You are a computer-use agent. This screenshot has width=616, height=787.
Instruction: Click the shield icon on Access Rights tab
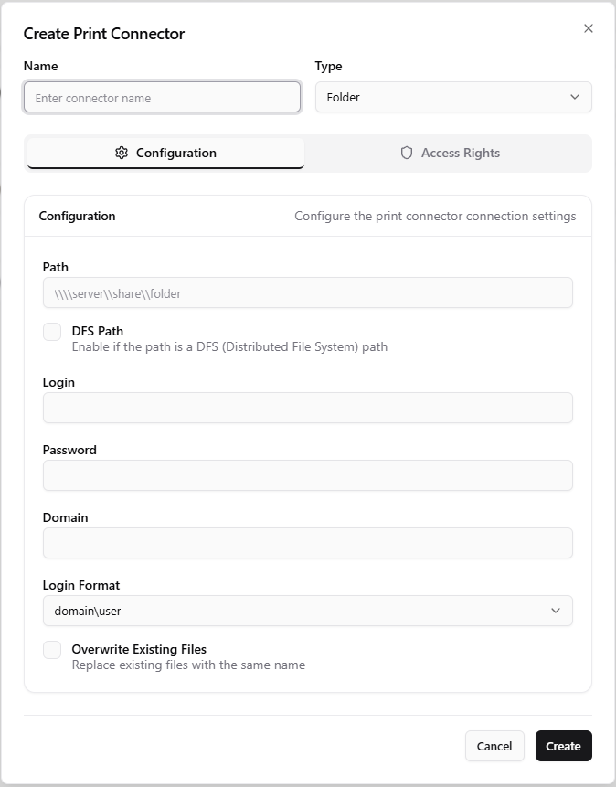point(407,153)
